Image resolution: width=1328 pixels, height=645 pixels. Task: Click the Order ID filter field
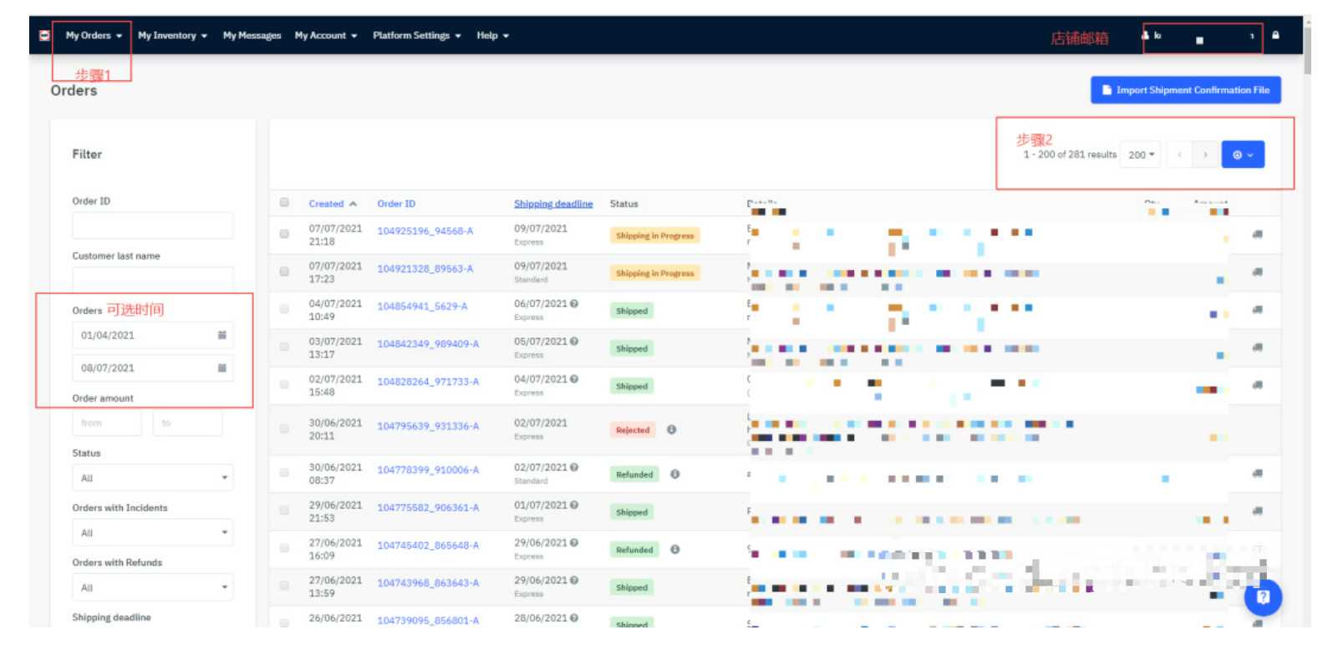(153, 226)
